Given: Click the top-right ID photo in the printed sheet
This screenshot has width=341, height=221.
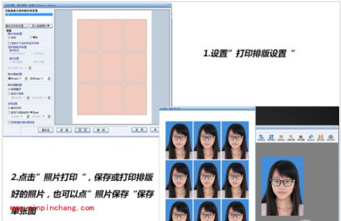Looking at the screenshot, I should 235,140.
